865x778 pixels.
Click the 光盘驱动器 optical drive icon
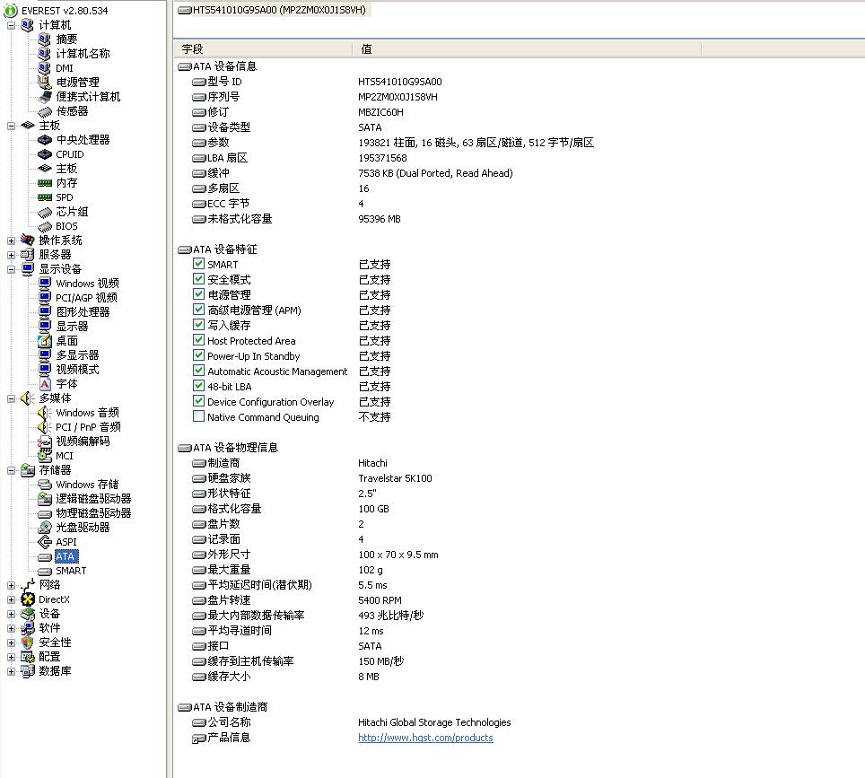click(x=45, y=528)
